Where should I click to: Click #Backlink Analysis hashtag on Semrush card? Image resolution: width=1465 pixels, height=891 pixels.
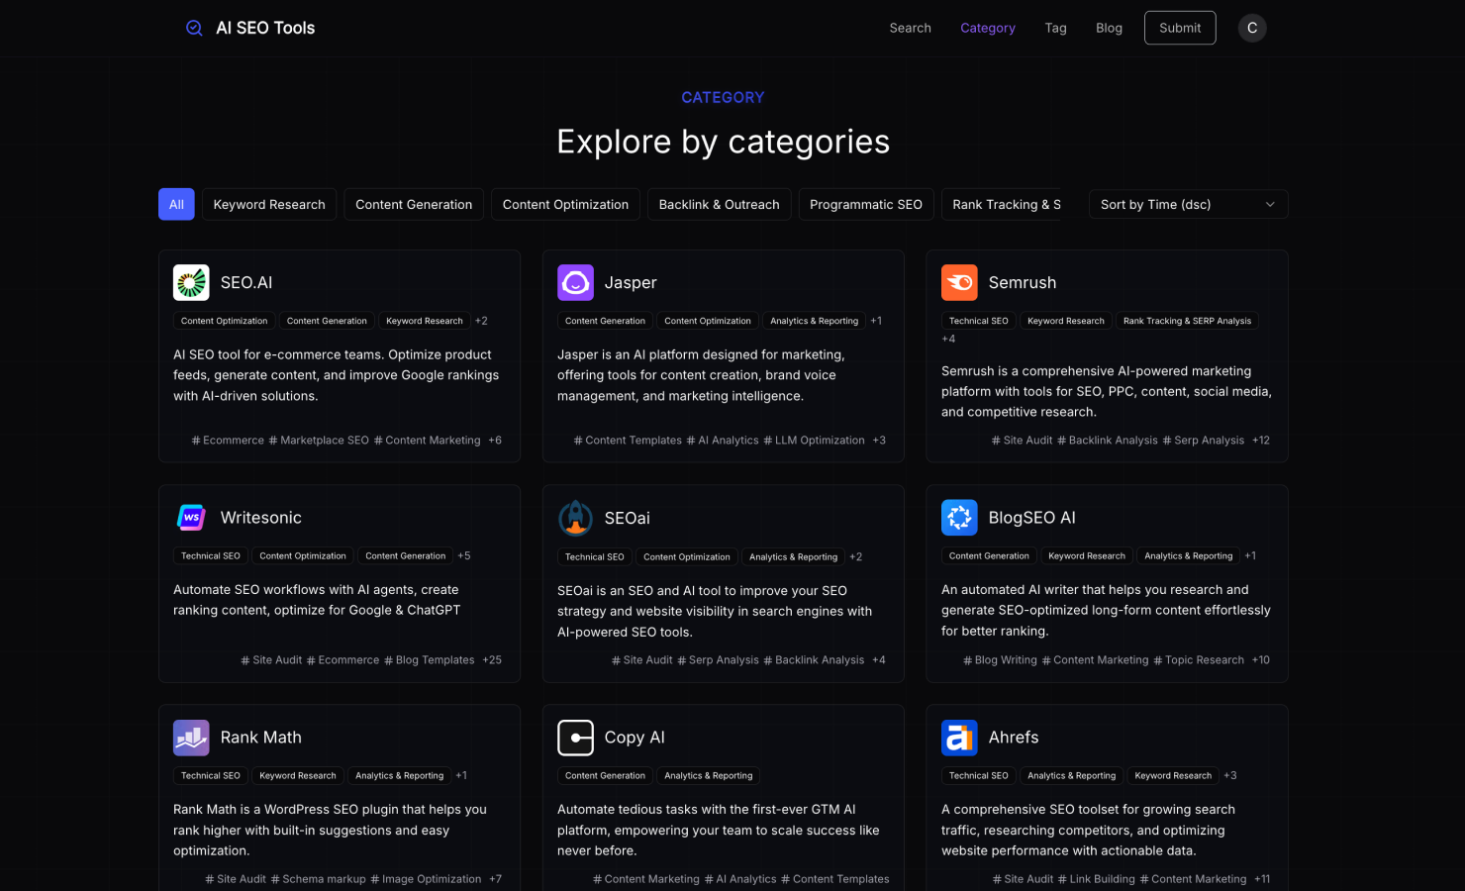click(x=1107, y=441)
